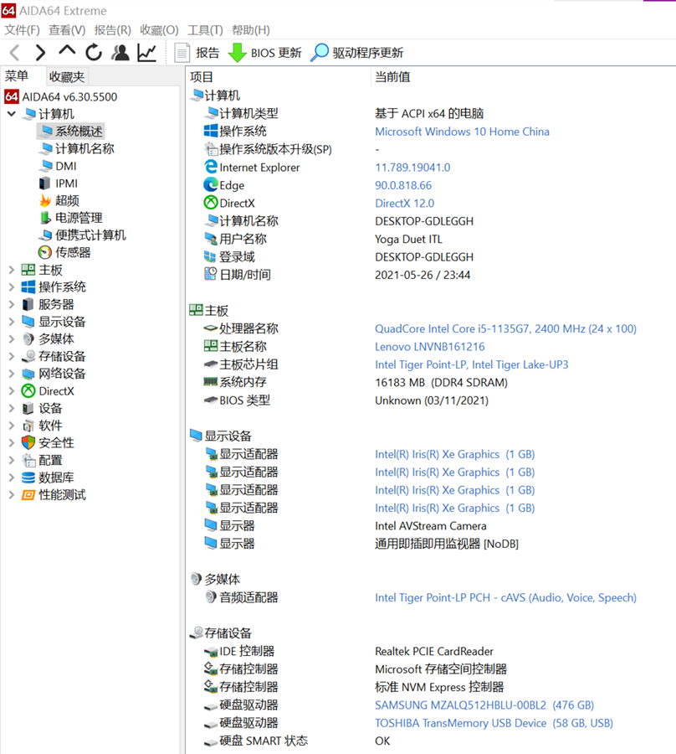Click the 当前值 column header

point(392,76)
